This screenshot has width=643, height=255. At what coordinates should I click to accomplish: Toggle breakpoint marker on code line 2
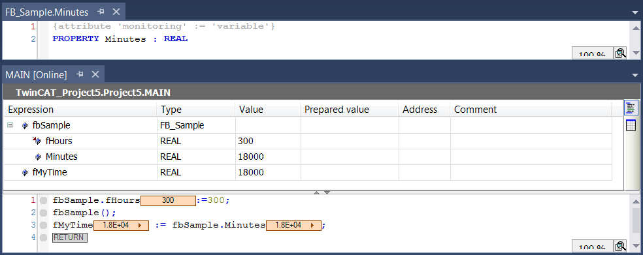point(44,213)
